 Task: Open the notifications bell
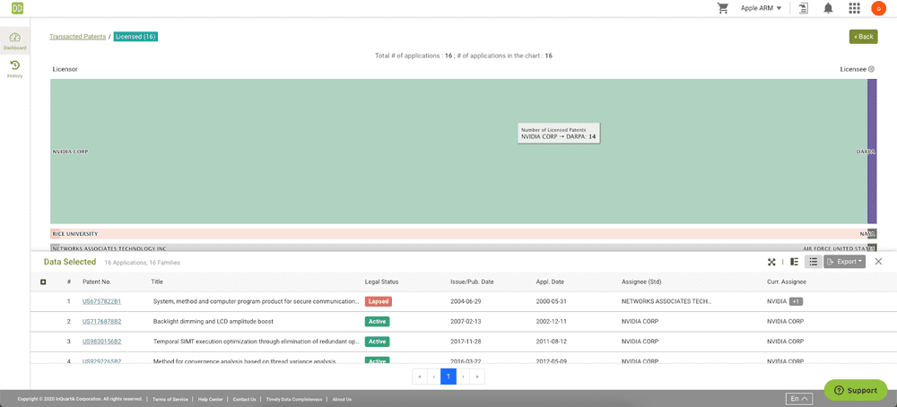pyautogui.click(x=828, y=8)
